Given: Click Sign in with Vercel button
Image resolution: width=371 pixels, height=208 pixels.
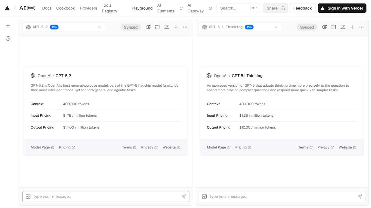Looking at the screenshot, I should click(342, 8).
